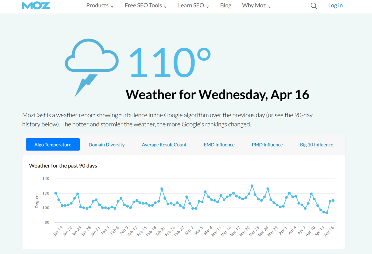
Task: Go to the Blog page
Action: (226, 6)
